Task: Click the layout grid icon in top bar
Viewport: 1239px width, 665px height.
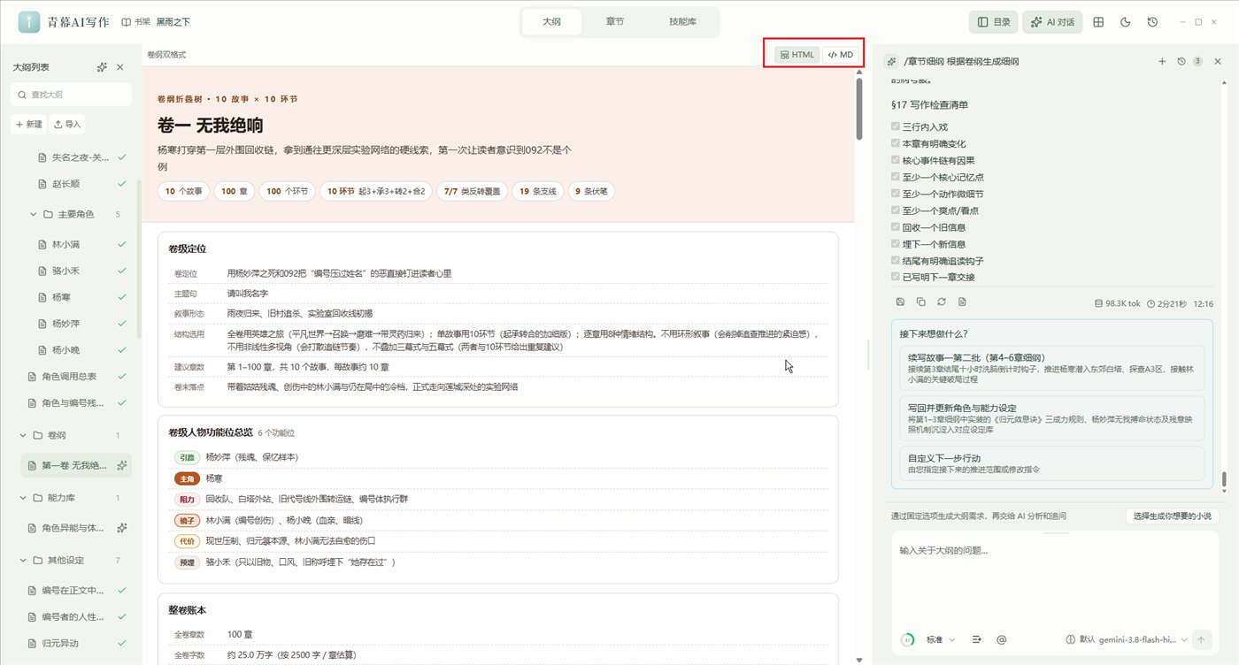Action: 1098,22
